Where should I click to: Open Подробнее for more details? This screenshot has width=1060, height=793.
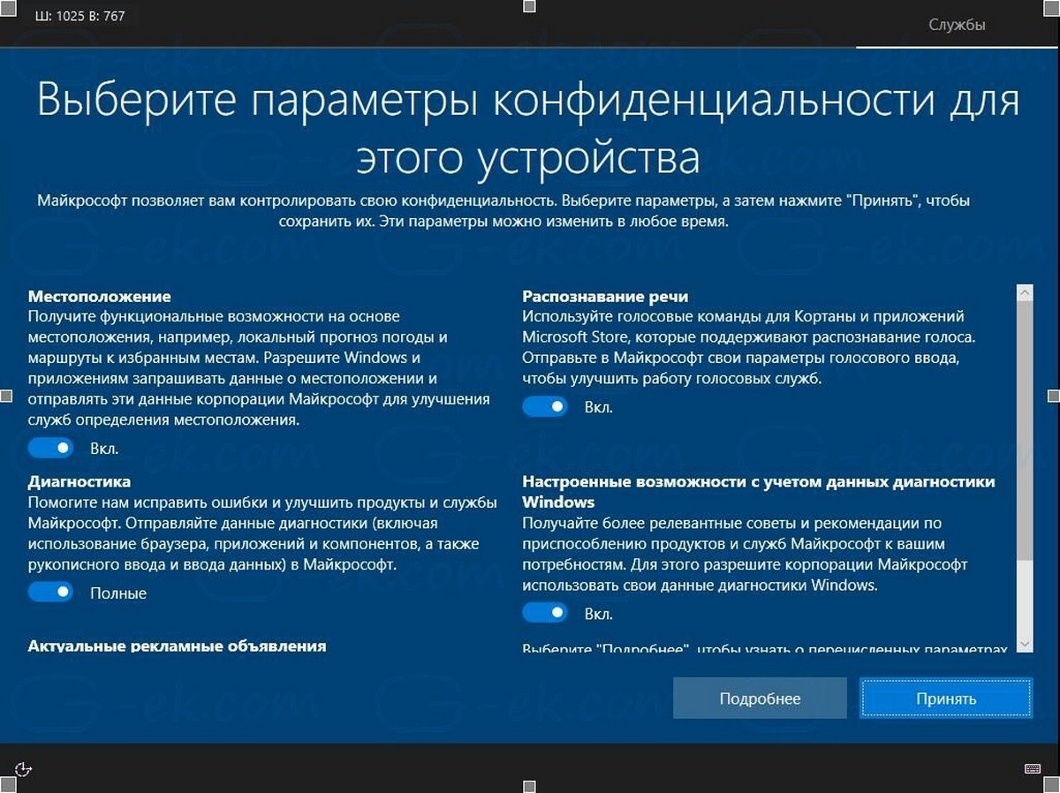tap(760, 699)
